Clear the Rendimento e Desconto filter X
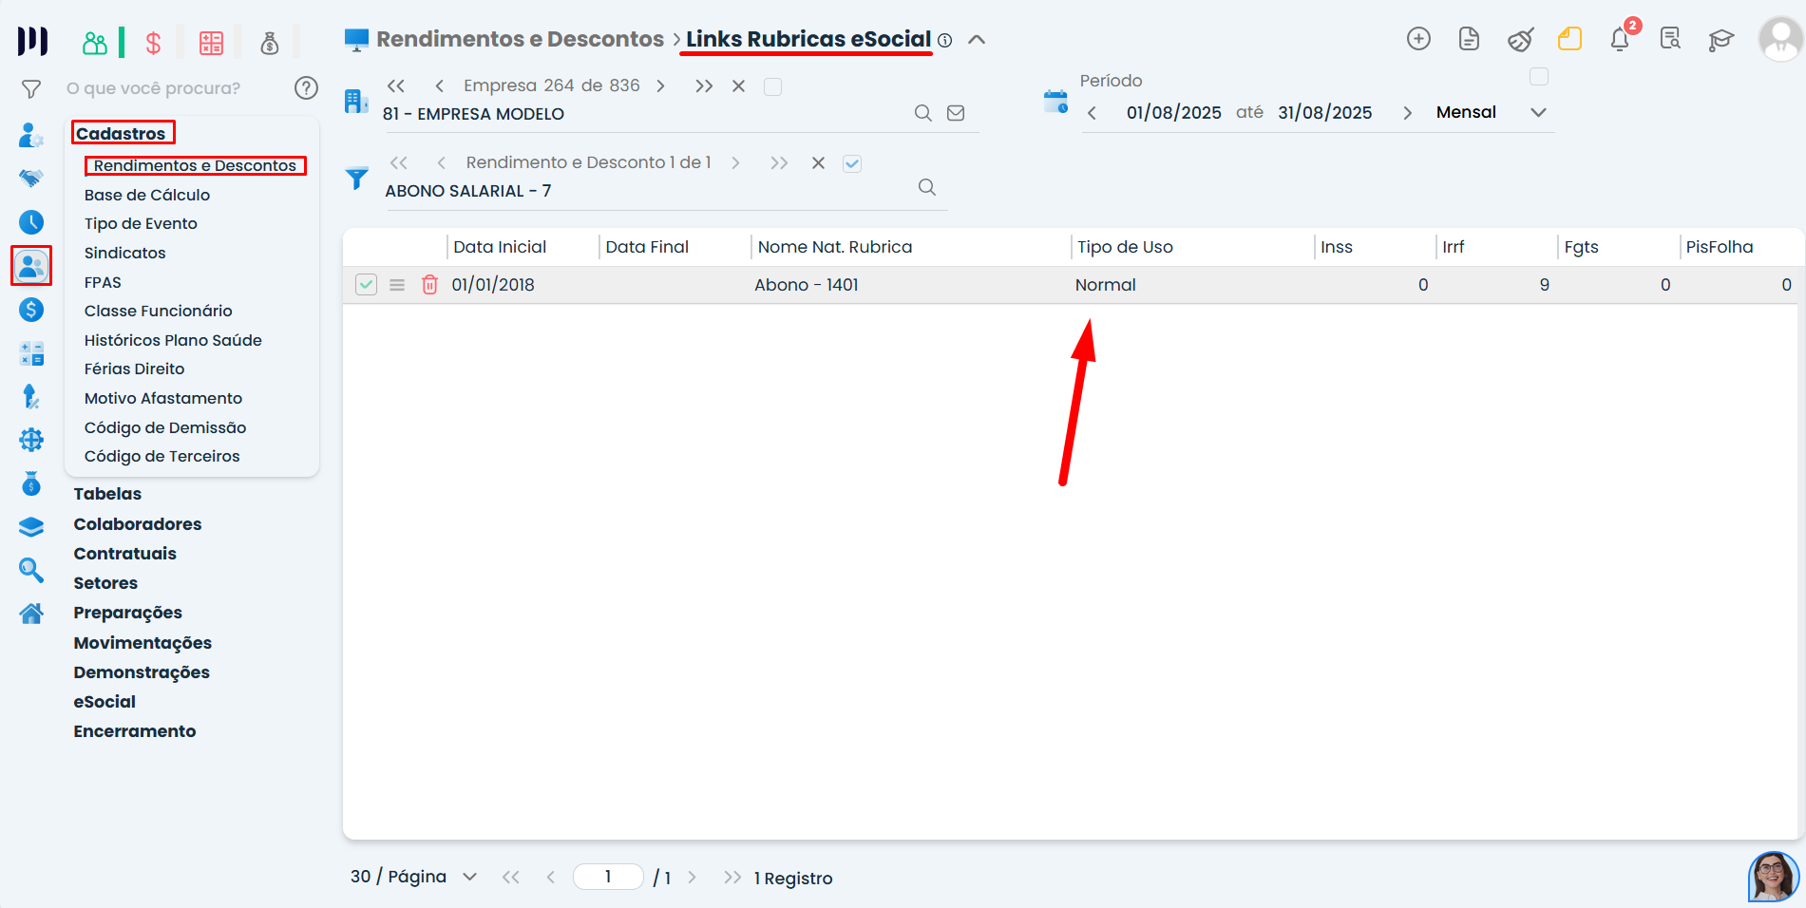The height and width of the screenshot is (908, 1806). tap(818, 163)
